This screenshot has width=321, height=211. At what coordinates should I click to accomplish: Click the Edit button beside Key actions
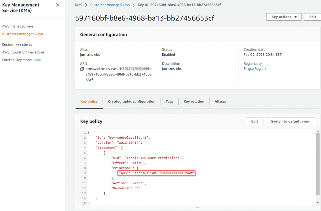tap(313, 17)
